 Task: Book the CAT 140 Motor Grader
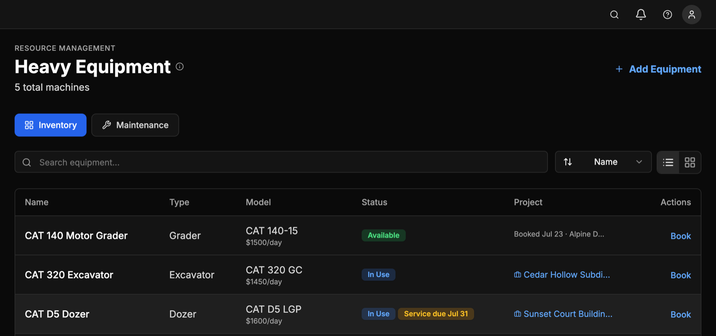coord(681,236)
